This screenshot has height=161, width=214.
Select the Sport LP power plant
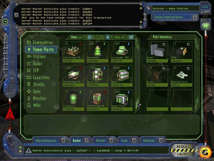pyautogui.click(x=98, y=76)
